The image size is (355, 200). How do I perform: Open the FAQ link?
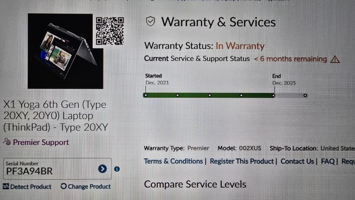pos(328,161)
